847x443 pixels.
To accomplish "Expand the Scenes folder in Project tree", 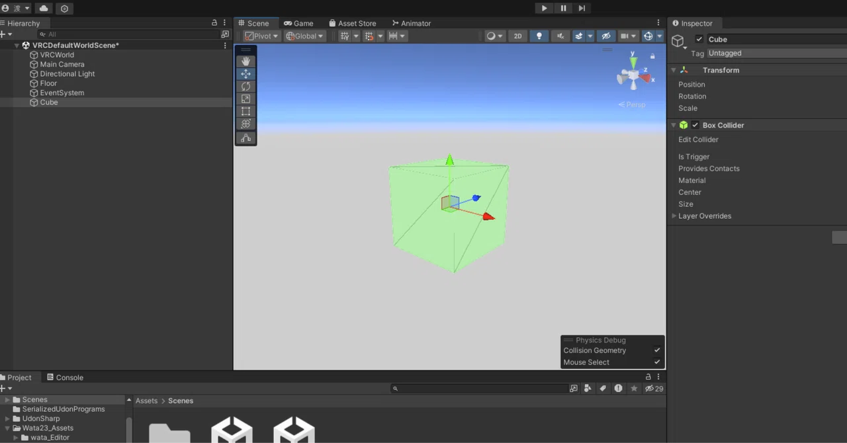I will pos(7,399).
